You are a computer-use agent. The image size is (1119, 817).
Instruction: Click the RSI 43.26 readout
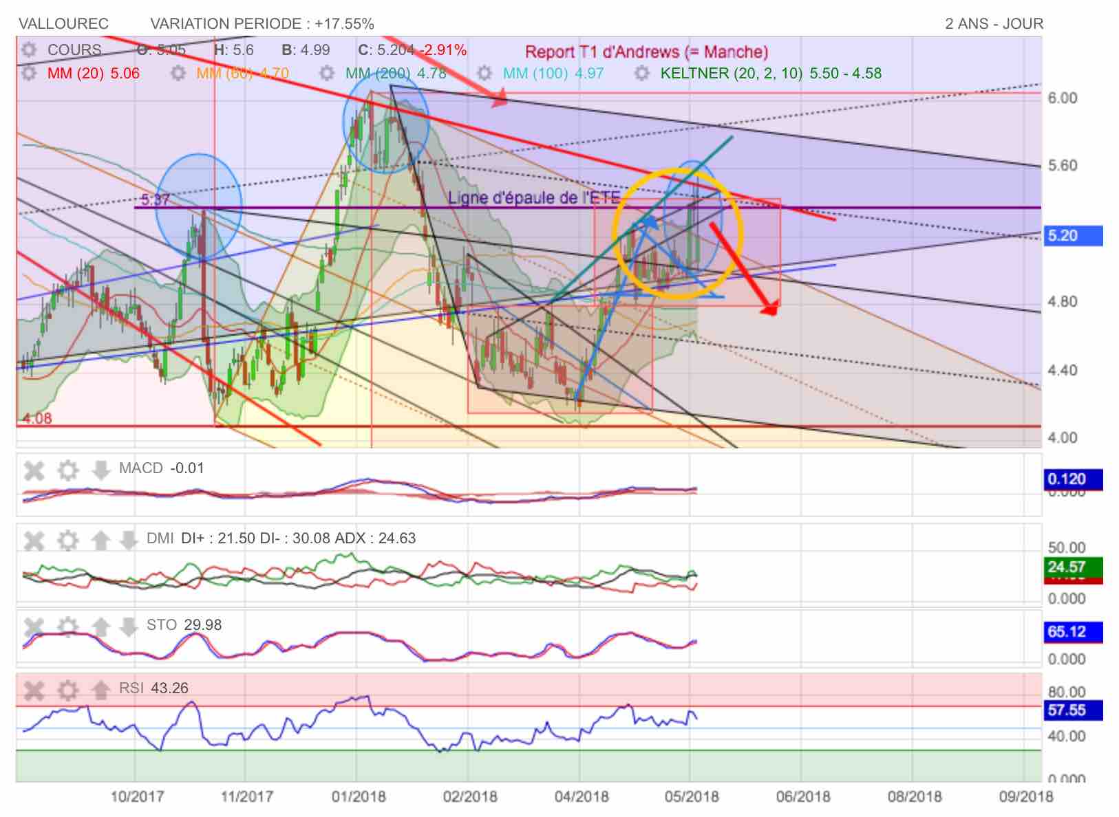coord(153,688)
